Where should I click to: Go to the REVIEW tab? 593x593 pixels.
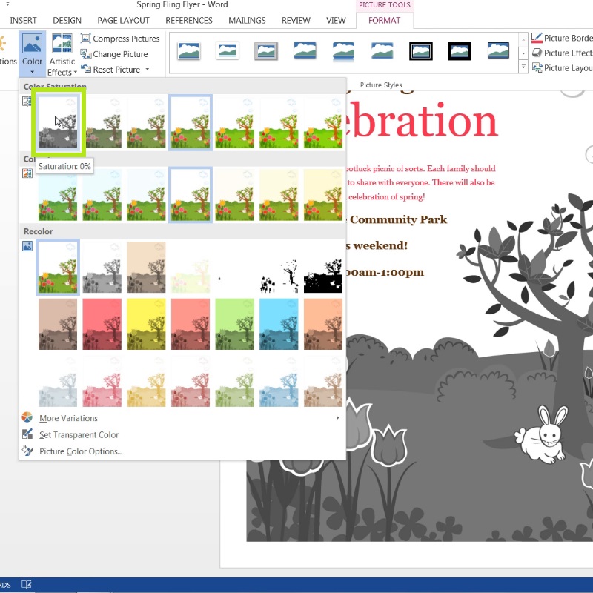[296, 21]
